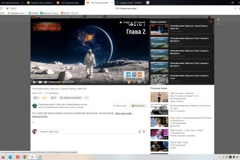Viewport: 240px width, 160px height.
Task: Open the black-and-white crowd video thumbnail
Action: point(159,79)
